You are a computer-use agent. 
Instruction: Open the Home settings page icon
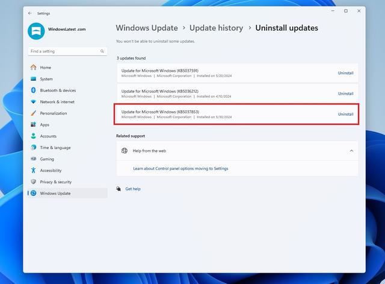(x=34, y=68)
